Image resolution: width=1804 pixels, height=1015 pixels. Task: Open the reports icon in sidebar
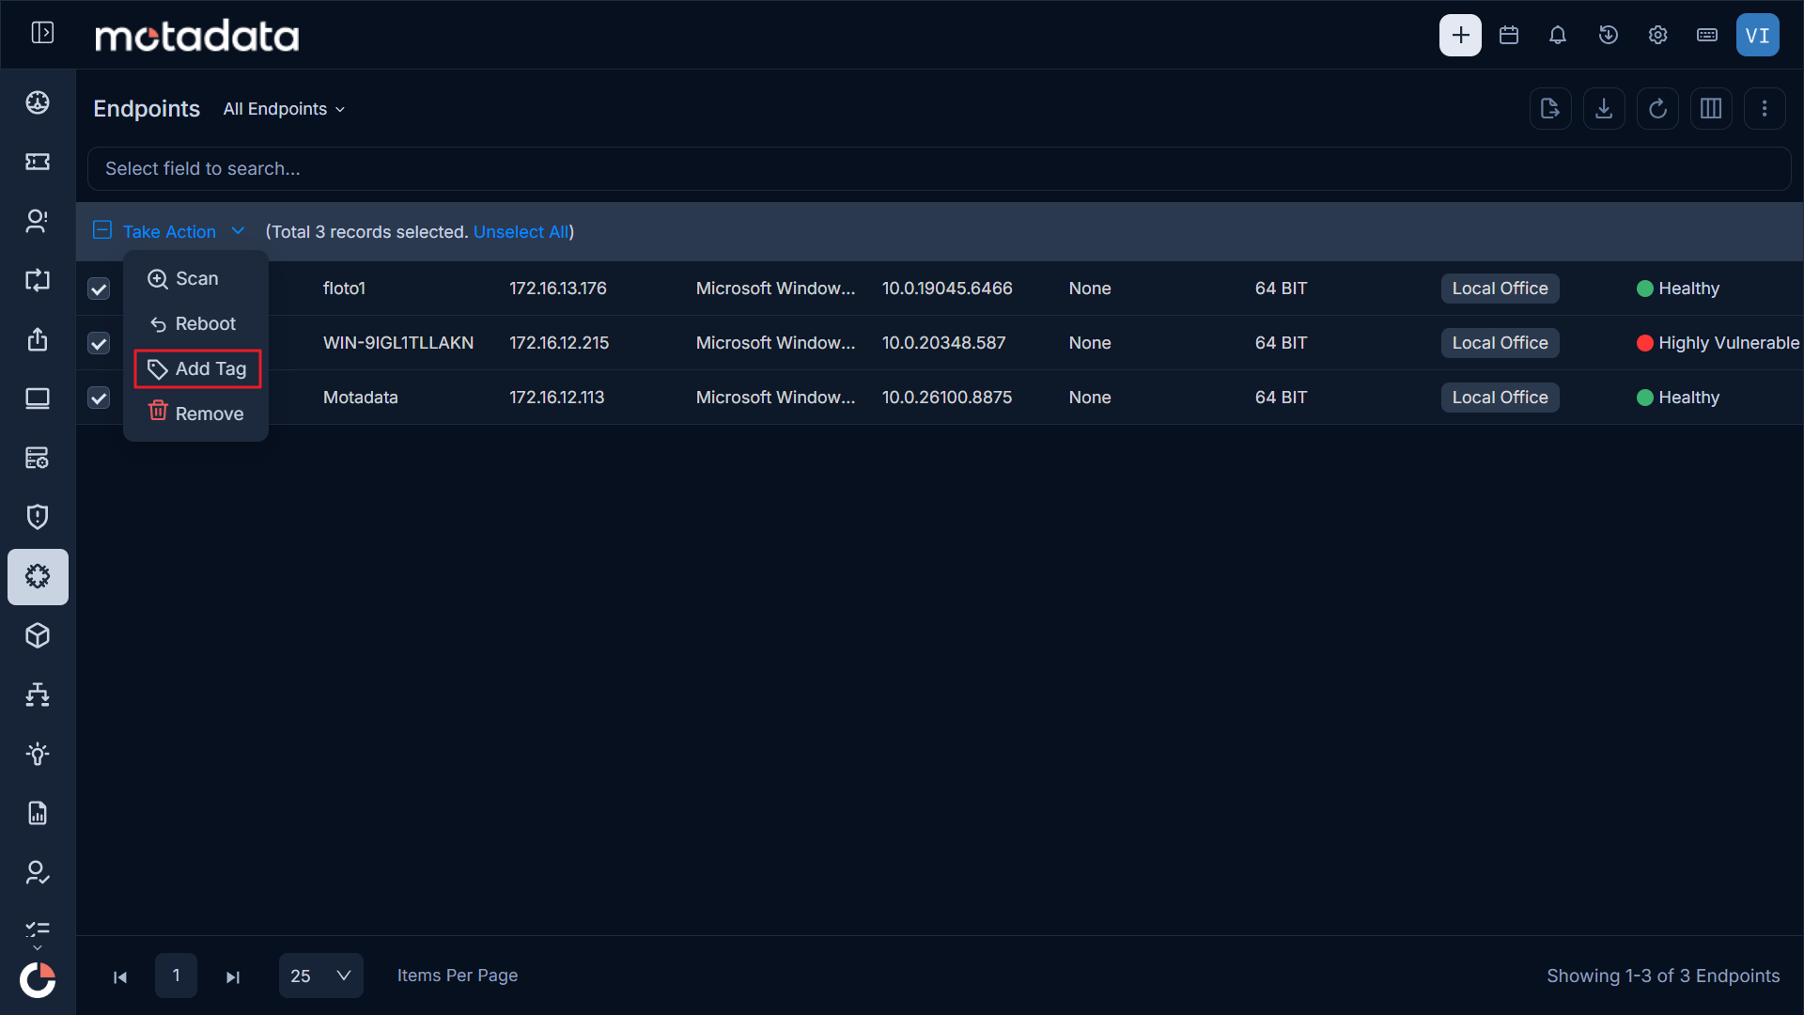(38, 813)
